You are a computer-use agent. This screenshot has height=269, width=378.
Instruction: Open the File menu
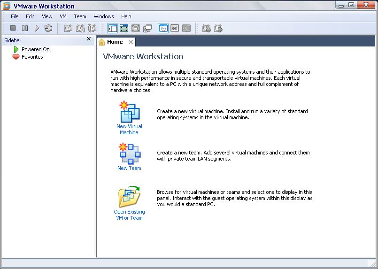pyautogui.click(x=15, y=16)
